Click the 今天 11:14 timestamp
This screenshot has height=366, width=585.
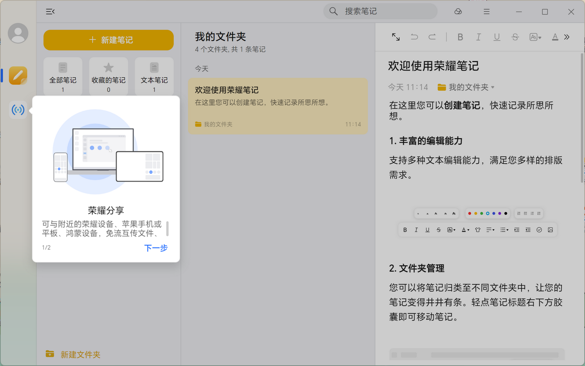coord(408,87)
